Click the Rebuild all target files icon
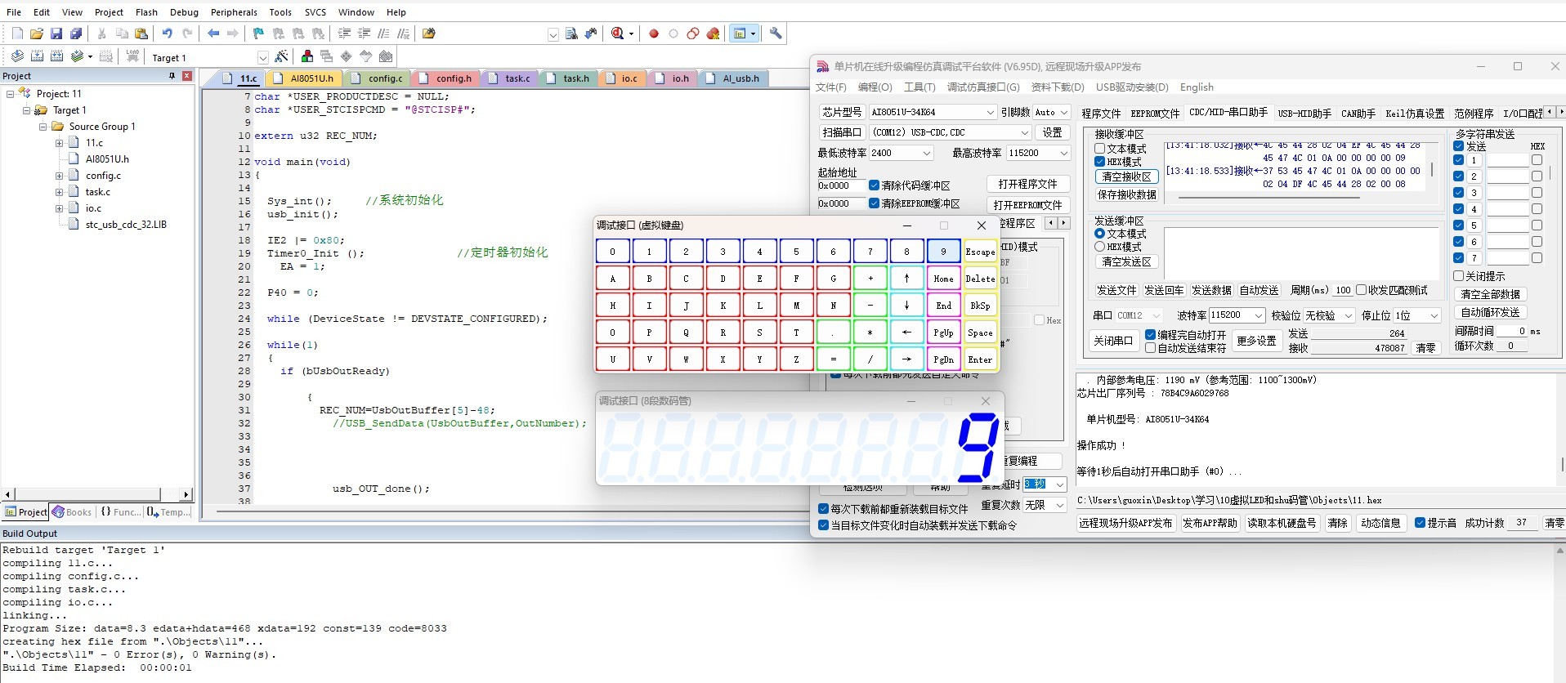 (x=56, y=56)
